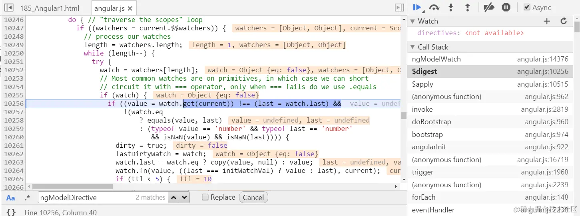
Task: Toggle the debugger sidebar panel icon
Action: 399,8
